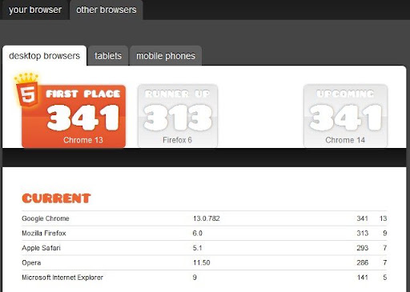Open the 'other browsers' tab
This screenshot has height=292, width=410.
coord(107,10)
